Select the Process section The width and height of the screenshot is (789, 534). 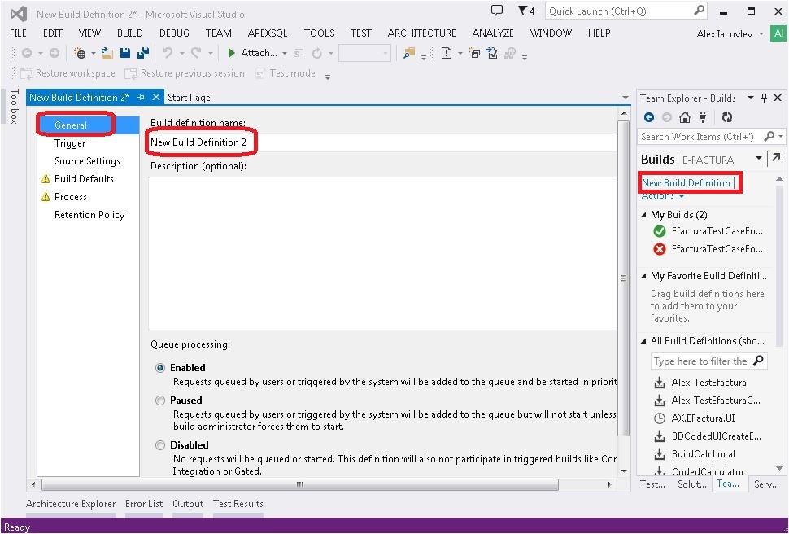click(71, 196)
